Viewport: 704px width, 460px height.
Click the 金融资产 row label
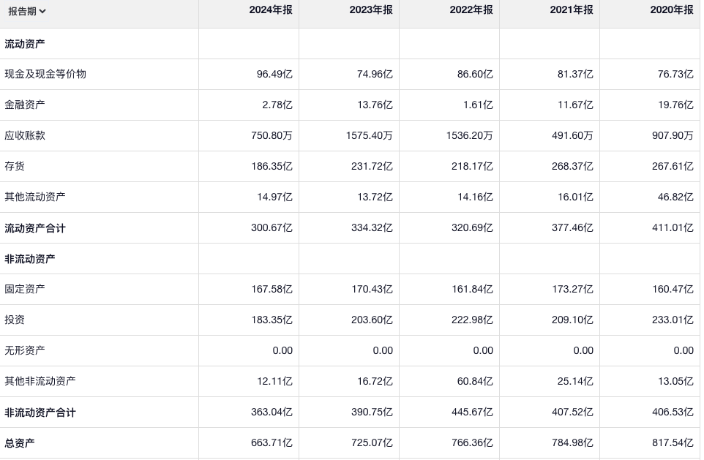(25, 105)
